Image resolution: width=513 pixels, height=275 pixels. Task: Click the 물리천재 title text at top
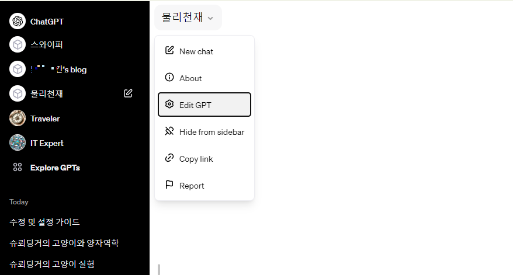point(182,18)
